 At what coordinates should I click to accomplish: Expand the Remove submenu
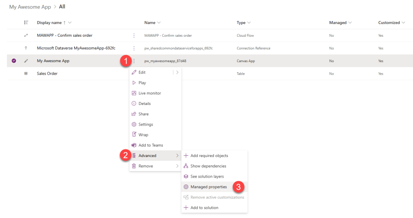coord(155,166)
